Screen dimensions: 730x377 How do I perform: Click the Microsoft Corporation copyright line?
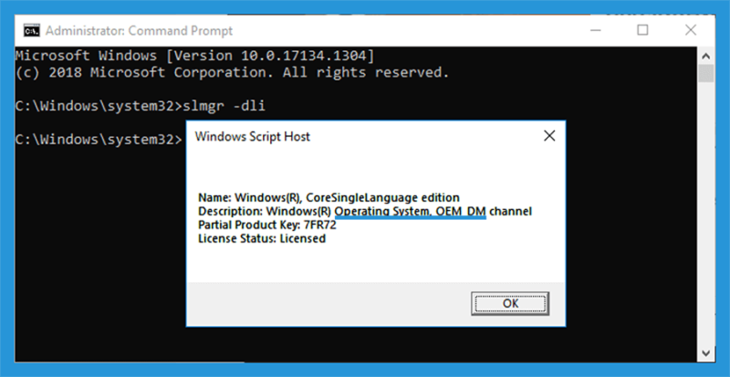coord(232,73)
